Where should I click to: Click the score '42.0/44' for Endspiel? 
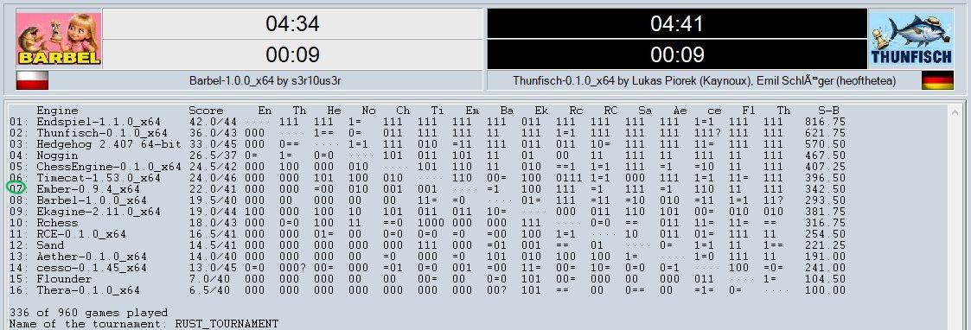213,122
